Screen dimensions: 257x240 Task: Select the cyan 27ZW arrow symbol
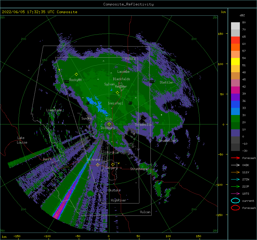[x=235, y=180]
